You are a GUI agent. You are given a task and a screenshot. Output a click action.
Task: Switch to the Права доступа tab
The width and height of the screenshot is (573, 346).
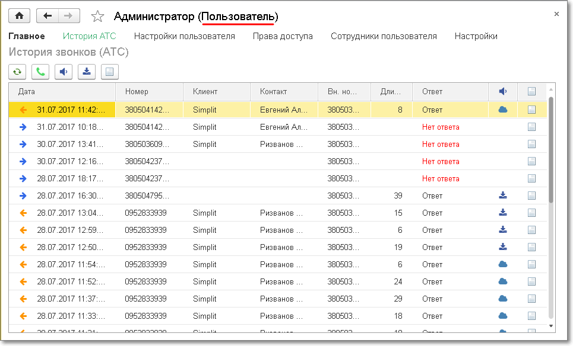pos(283,36)
